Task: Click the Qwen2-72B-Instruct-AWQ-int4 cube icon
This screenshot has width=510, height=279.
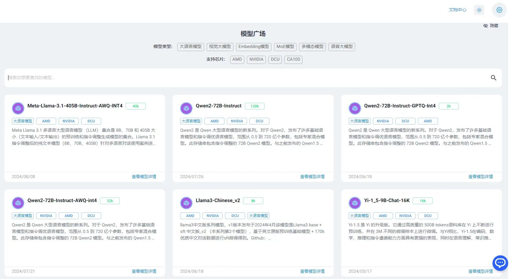Action: pos(18,203)
